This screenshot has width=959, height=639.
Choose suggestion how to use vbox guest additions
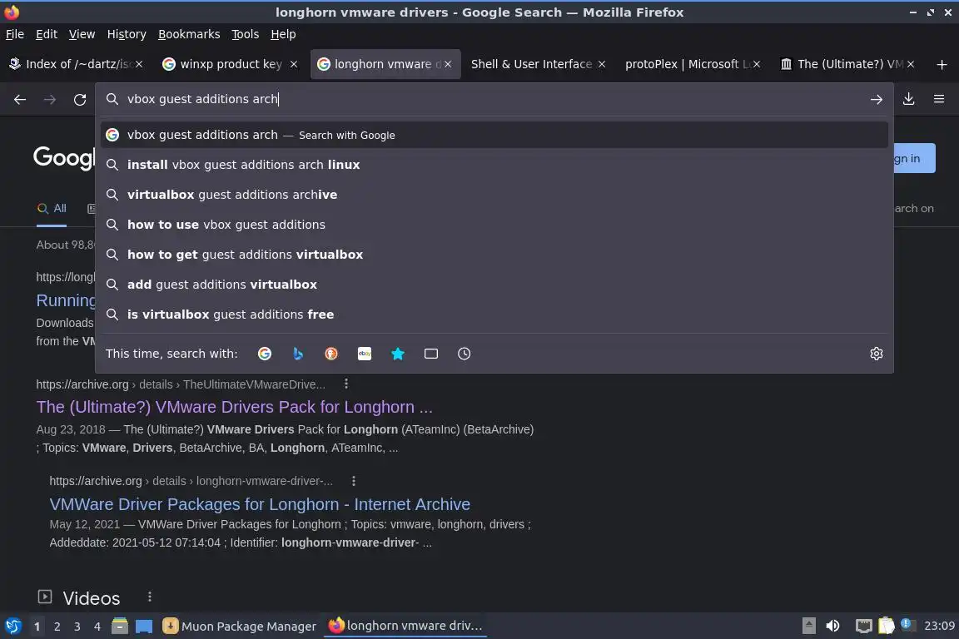click(x=494, y=225)
